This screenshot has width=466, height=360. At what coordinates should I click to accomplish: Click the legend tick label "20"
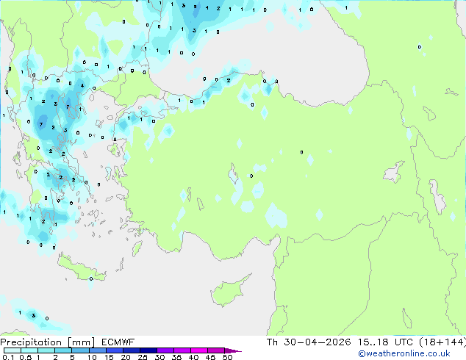(126, 357)
